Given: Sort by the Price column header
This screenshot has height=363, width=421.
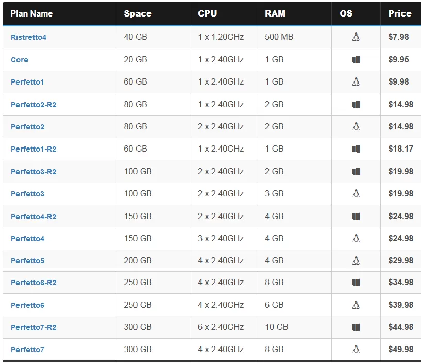Looking at the screenshot, I should pyautogui.click(x=400, y=13).
